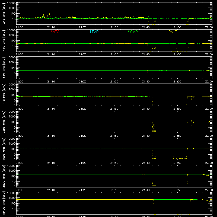
Task: Click 21:10 tick label under 2695 MHz plot
Action: pos(51,136)
